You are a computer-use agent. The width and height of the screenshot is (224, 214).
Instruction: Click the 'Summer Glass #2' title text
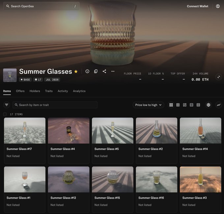point(151,149)
